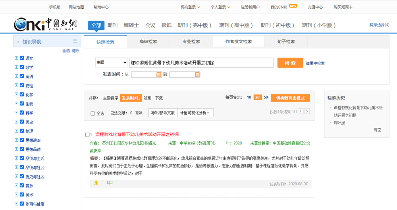Check the 全选 results checkbox
The width and height of the screenshot is (397, 210).
93,114
